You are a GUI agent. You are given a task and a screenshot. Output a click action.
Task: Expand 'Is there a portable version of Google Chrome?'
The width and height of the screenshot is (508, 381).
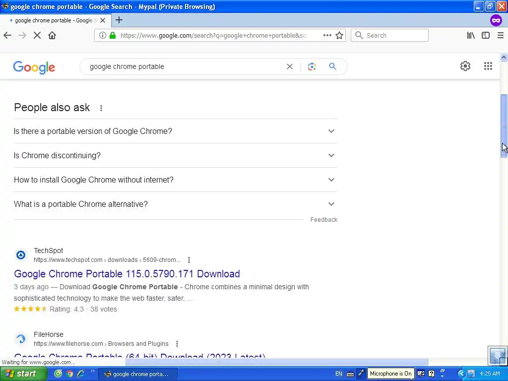pyautogui.click(x=176, y=131)
